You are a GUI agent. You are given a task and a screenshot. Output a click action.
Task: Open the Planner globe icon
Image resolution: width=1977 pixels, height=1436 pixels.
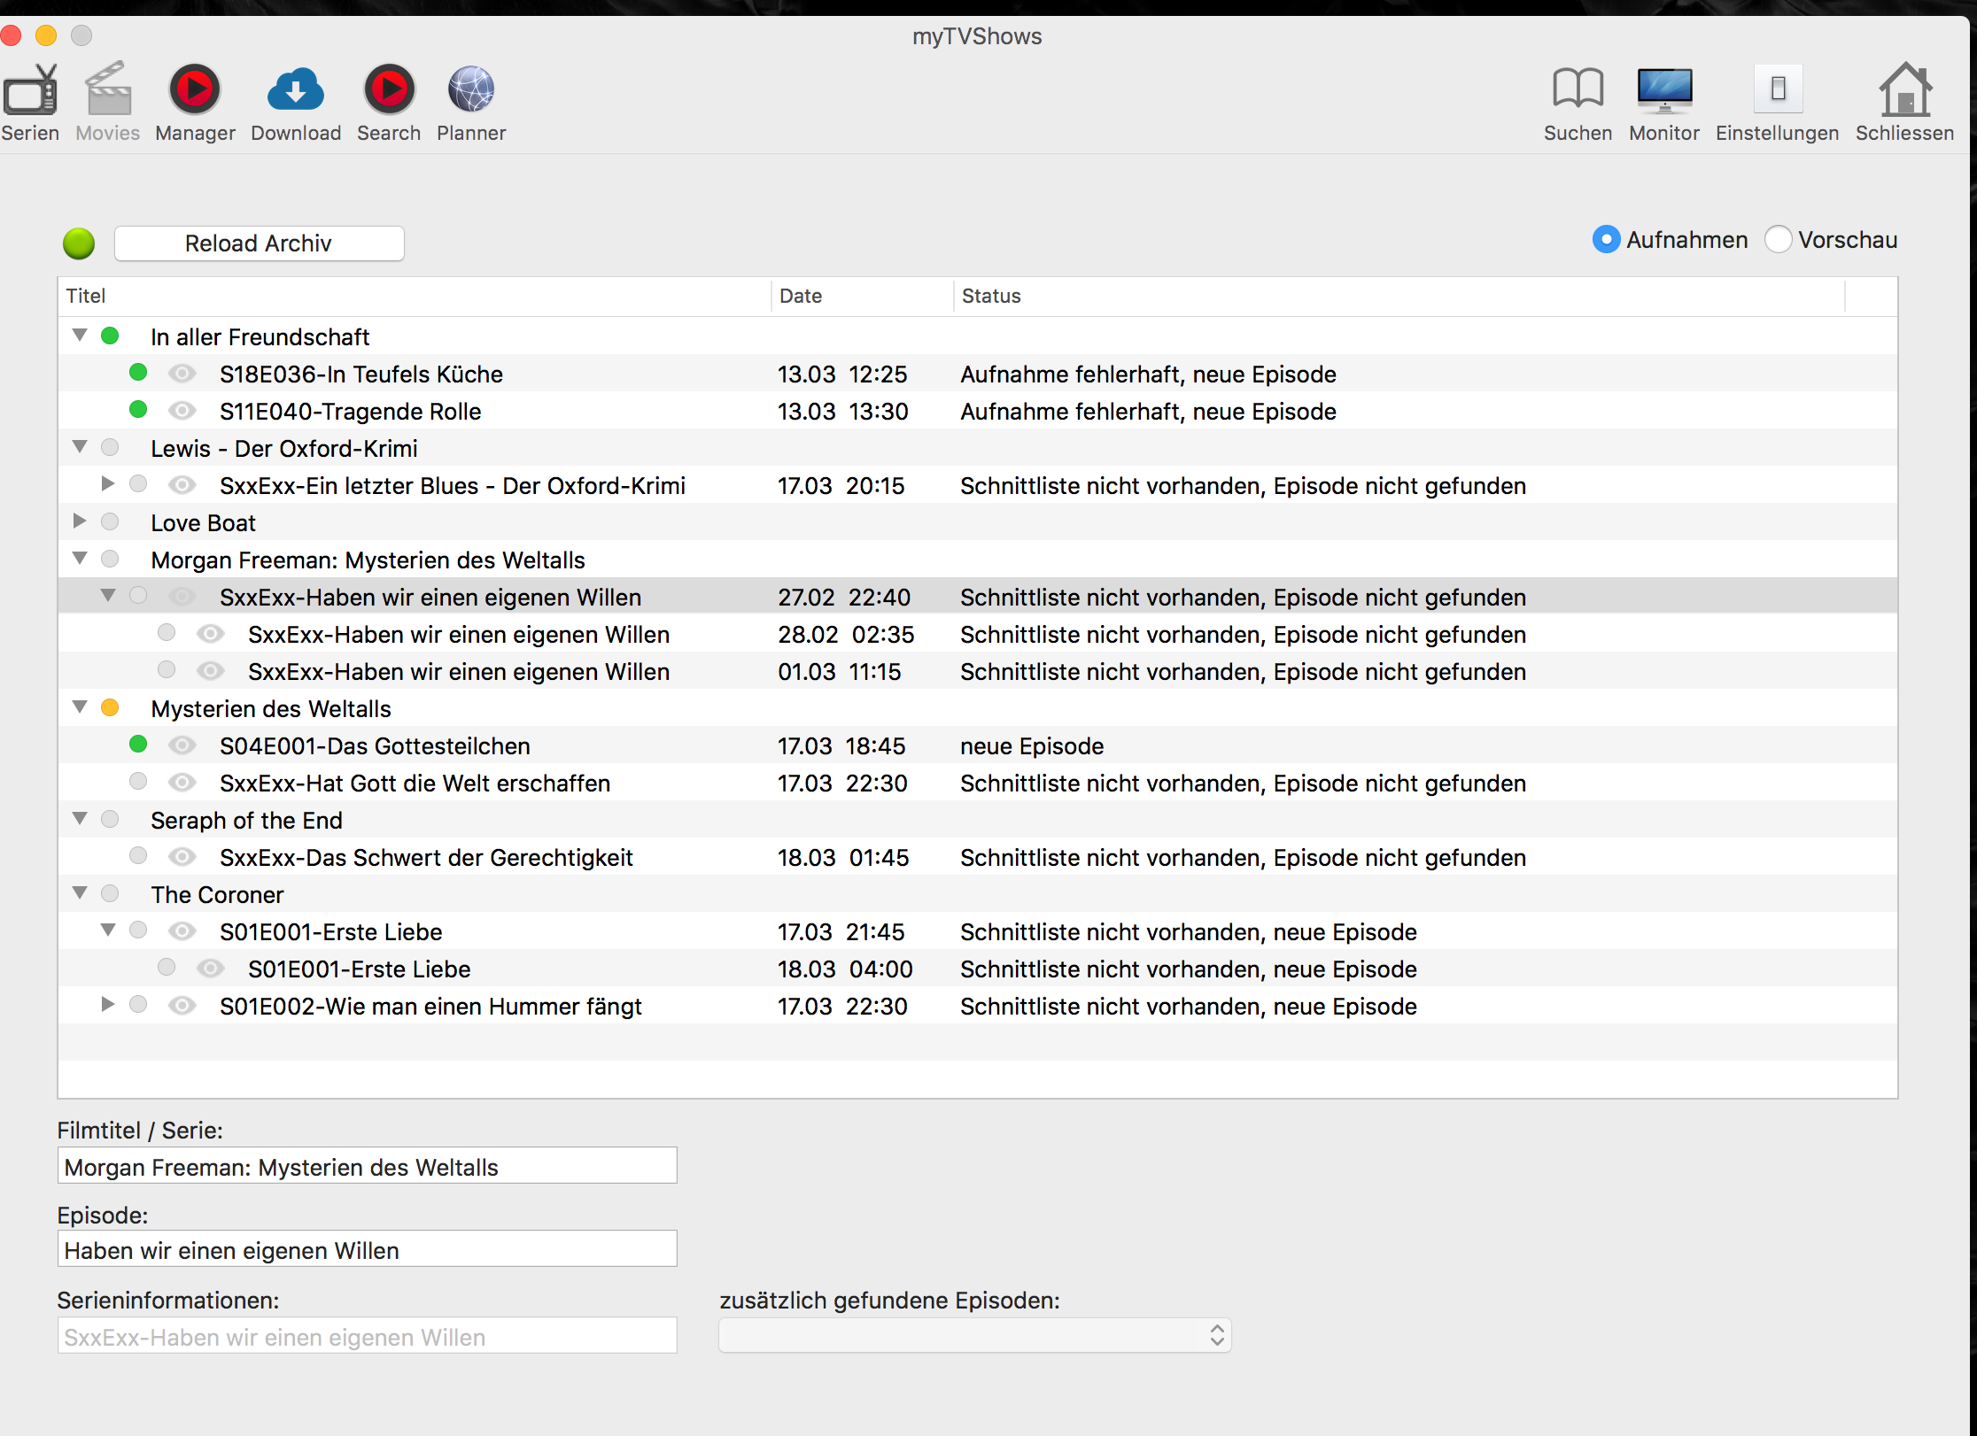point(470,90)
